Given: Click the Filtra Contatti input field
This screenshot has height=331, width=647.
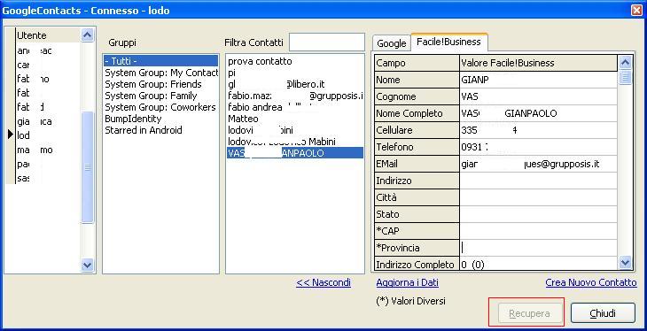Looking at the screenshot, I should click(x=327, y=42).
